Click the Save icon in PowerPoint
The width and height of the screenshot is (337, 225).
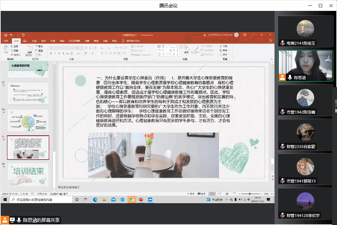(5, 35)
